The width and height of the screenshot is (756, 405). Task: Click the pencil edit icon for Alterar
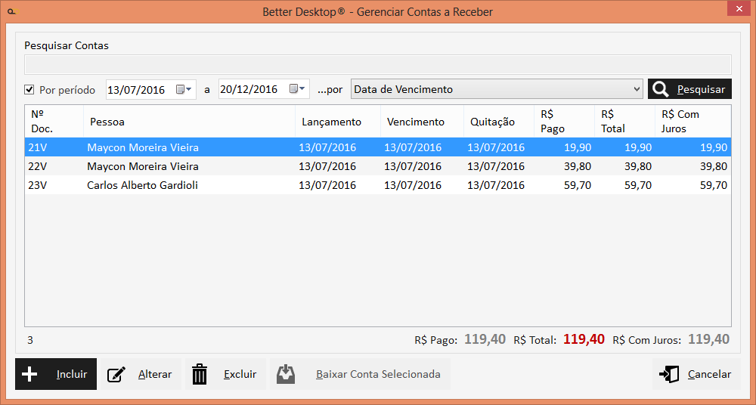point(116,374)
